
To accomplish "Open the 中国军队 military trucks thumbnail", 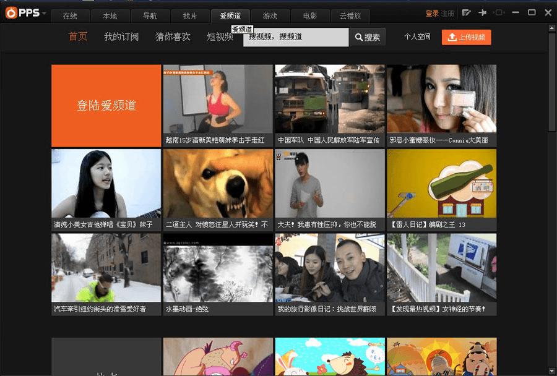I will (330, 99).
